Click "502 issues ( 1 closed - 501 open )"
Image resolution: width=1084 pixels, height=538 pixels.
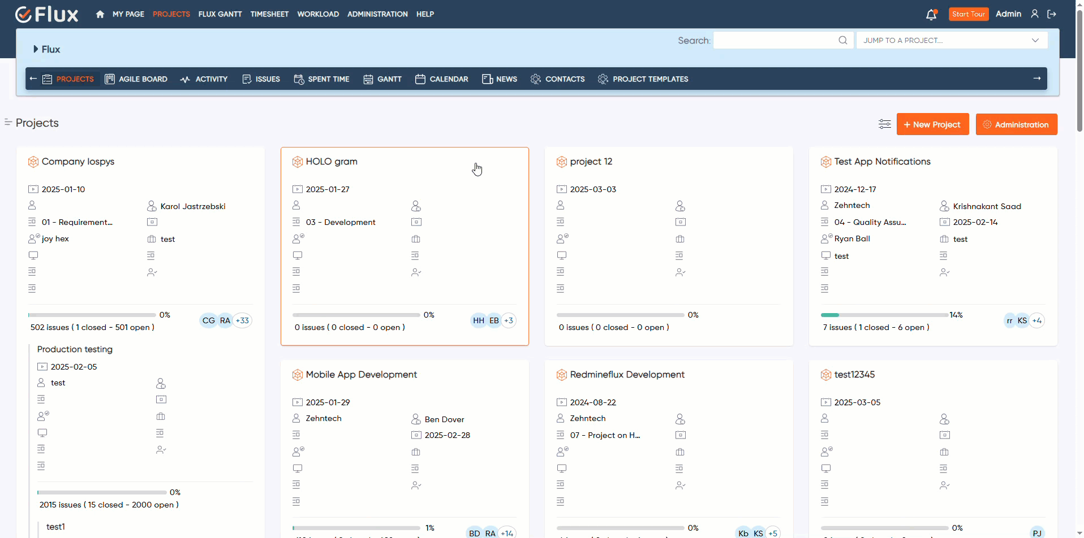(x=92, y=327)
